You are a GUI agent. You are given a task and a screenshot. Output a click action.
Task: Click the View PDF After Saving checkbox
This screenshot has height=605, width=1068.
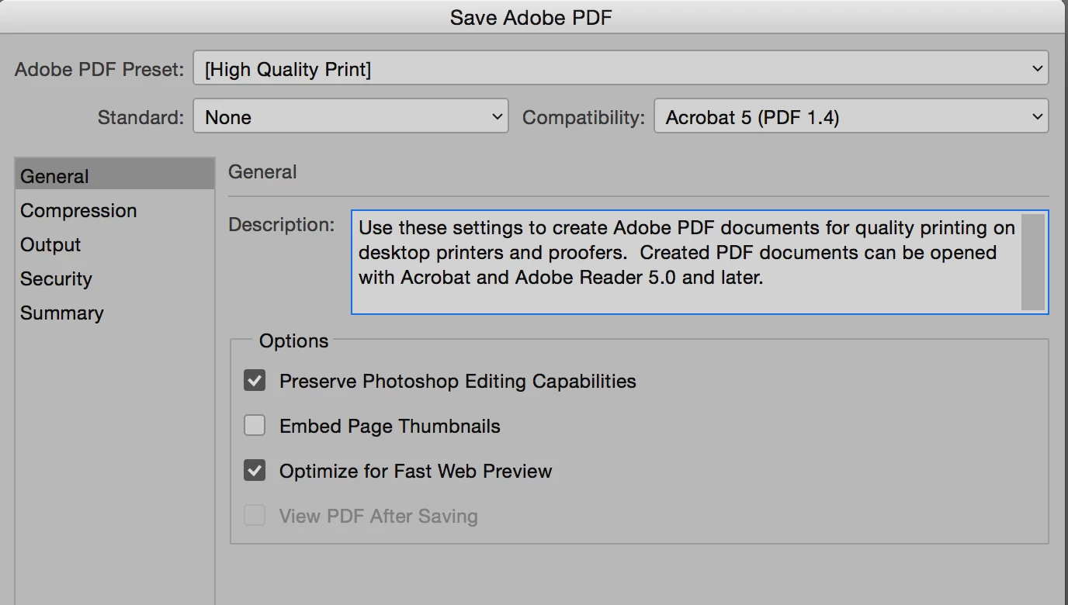[x=255, y=516]
